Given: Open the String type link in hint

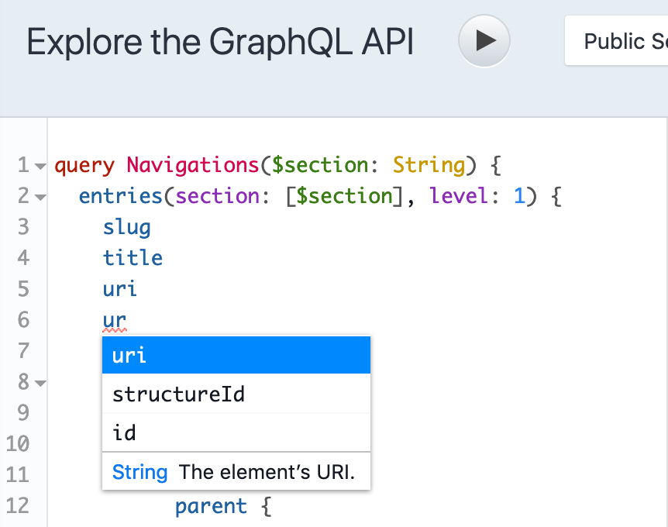Looking at the screenshot, I should pos(139,472).
